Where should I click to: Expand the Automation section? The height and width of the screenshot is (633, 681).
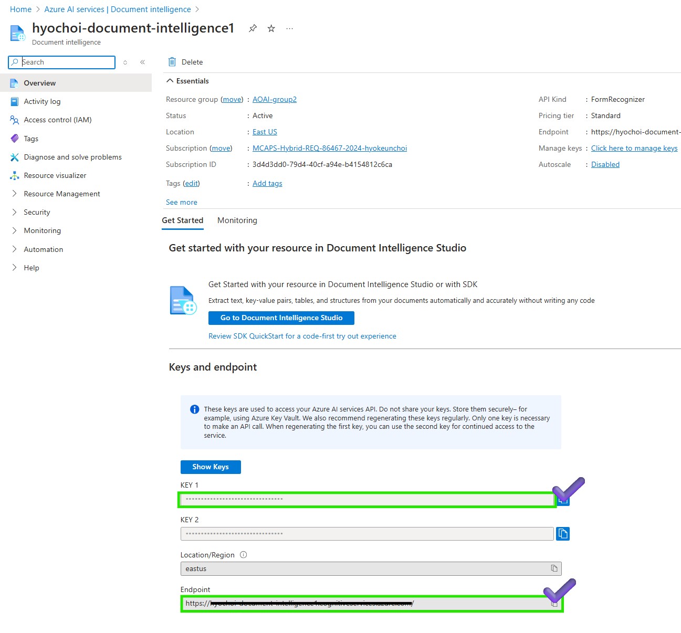pyautogui.click(x=14, y=249)
